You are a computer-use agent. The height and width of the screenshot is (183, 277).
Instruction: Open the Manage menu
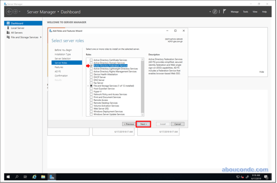[x=235, y=12]
